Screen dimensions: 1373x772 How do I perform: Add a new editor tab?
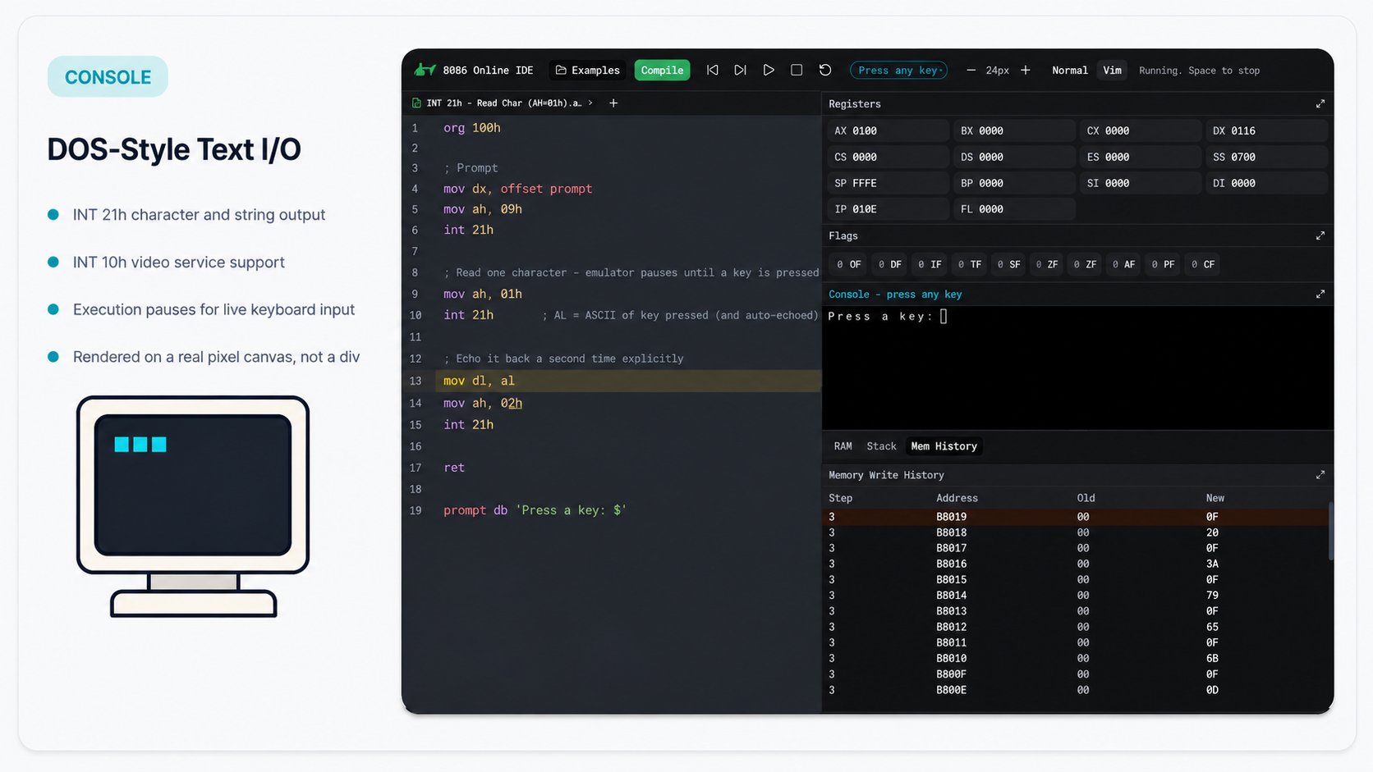[x=613, y=103]
